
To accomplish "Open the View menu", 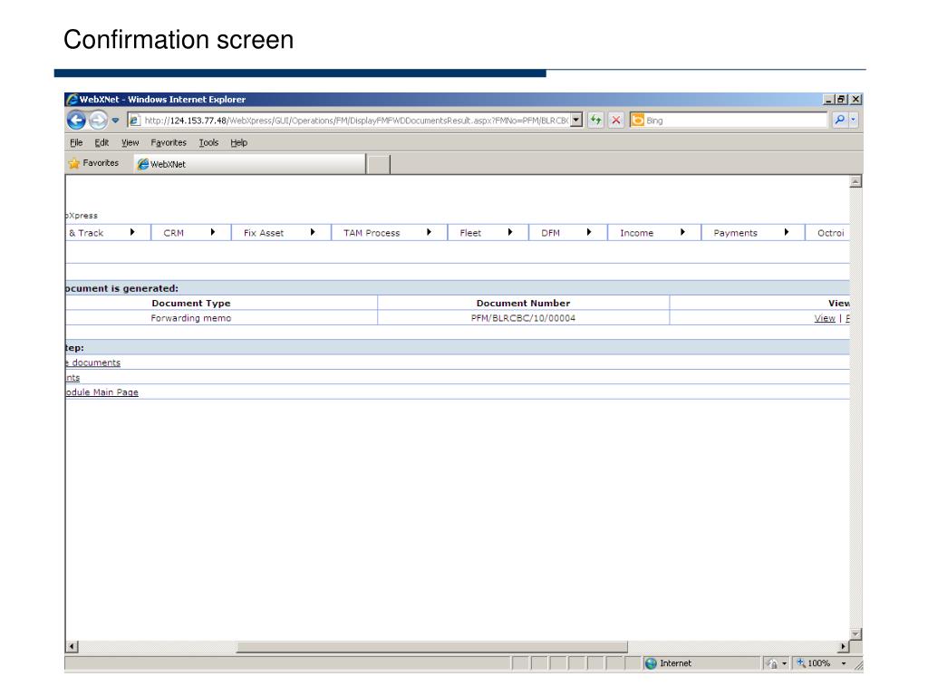I will point(130,142).
